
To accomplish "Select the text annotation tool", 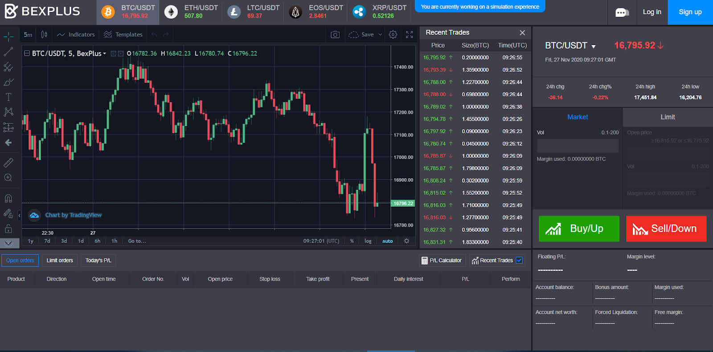I will click(8, 97).
